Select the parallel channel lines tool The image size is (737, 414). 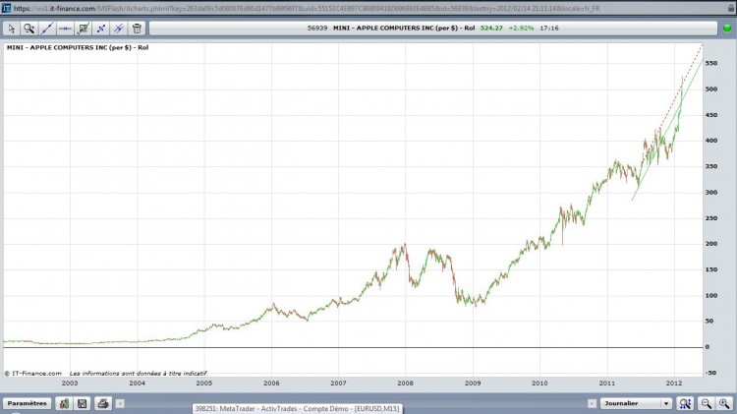click(x=119, y=29)
